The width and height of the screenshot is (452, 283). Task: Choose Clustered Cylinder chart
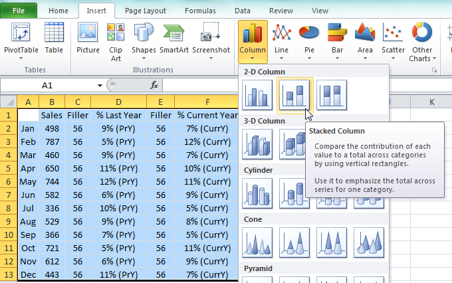click(257, 193)
